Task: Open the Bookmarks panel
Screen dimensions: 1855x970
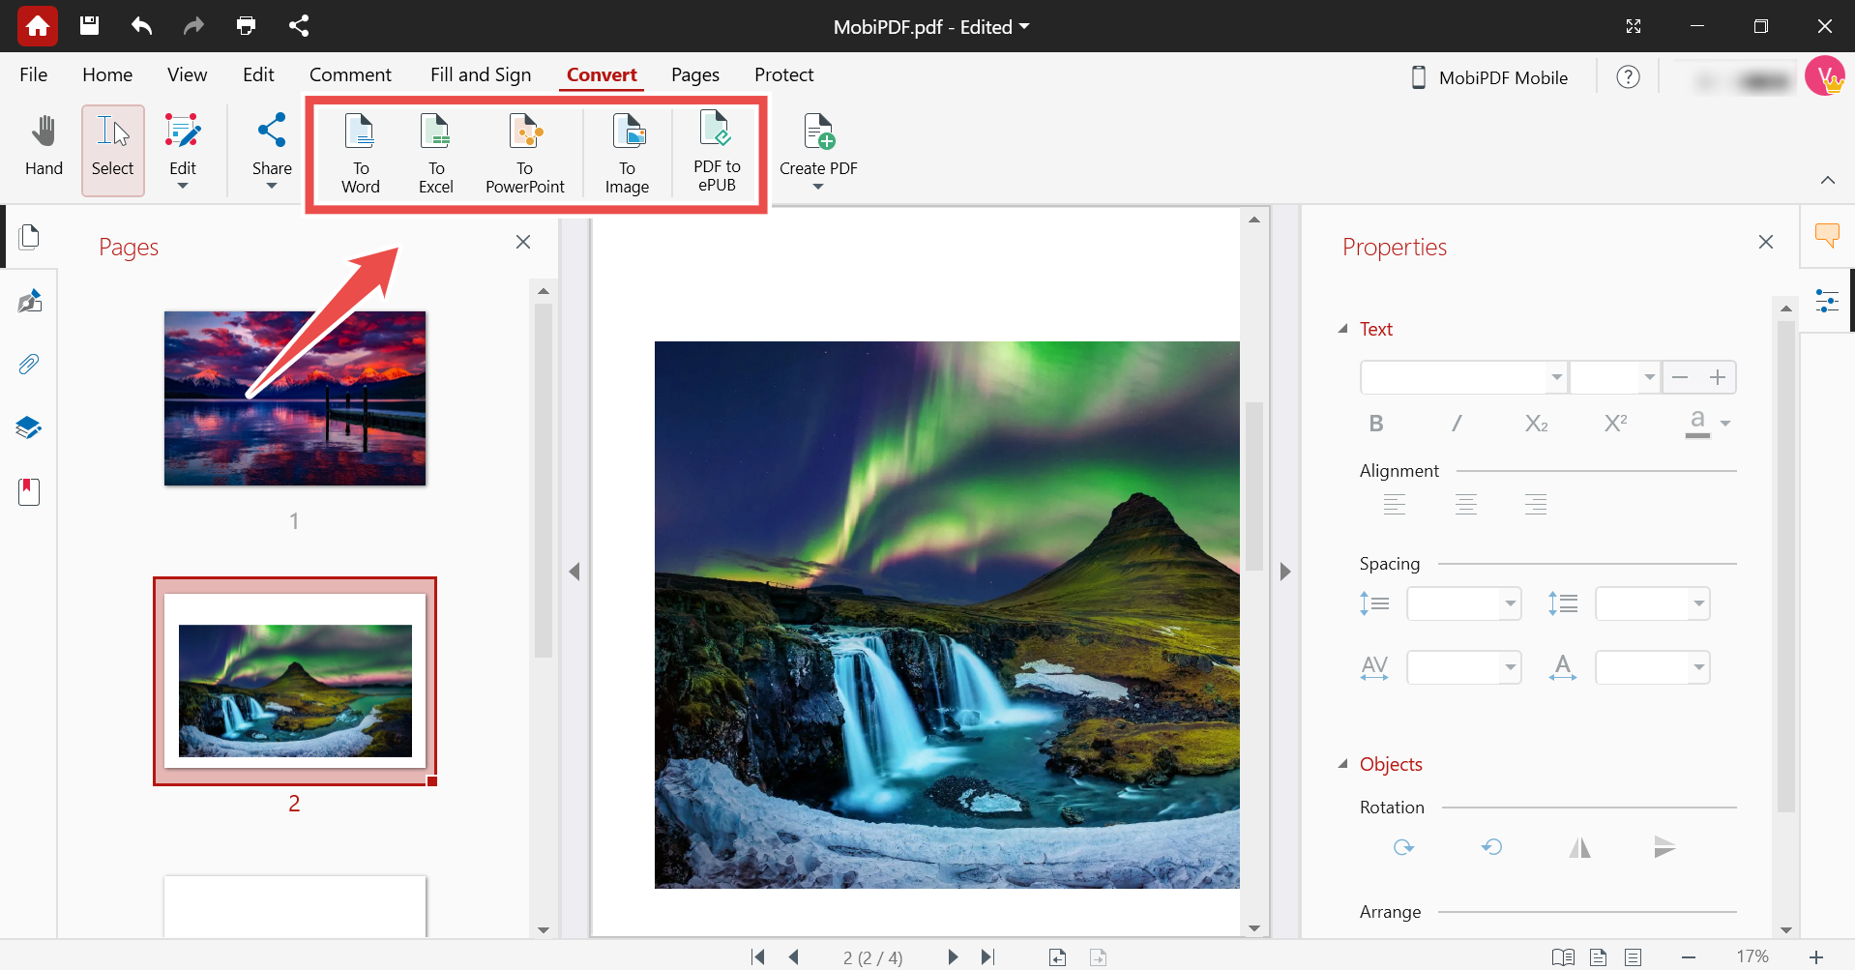Action: [x=29, y=491]
